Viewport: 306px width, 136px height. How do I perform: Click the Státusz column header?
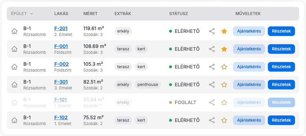(178, 14)
